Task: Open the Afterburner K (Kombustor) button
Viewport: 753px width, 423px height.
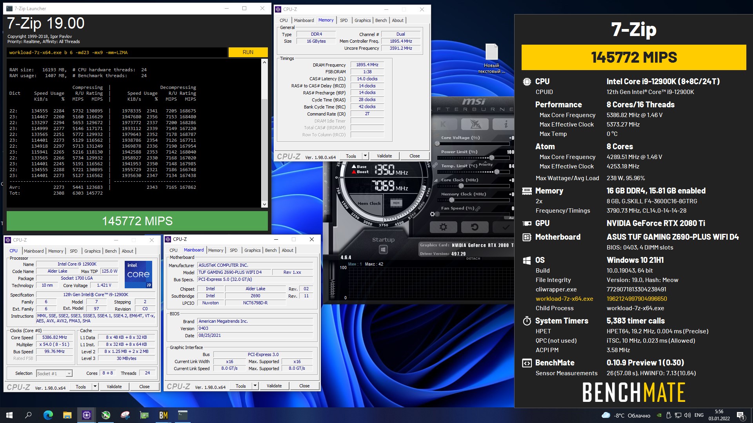Action: click(x=443, y=124)
